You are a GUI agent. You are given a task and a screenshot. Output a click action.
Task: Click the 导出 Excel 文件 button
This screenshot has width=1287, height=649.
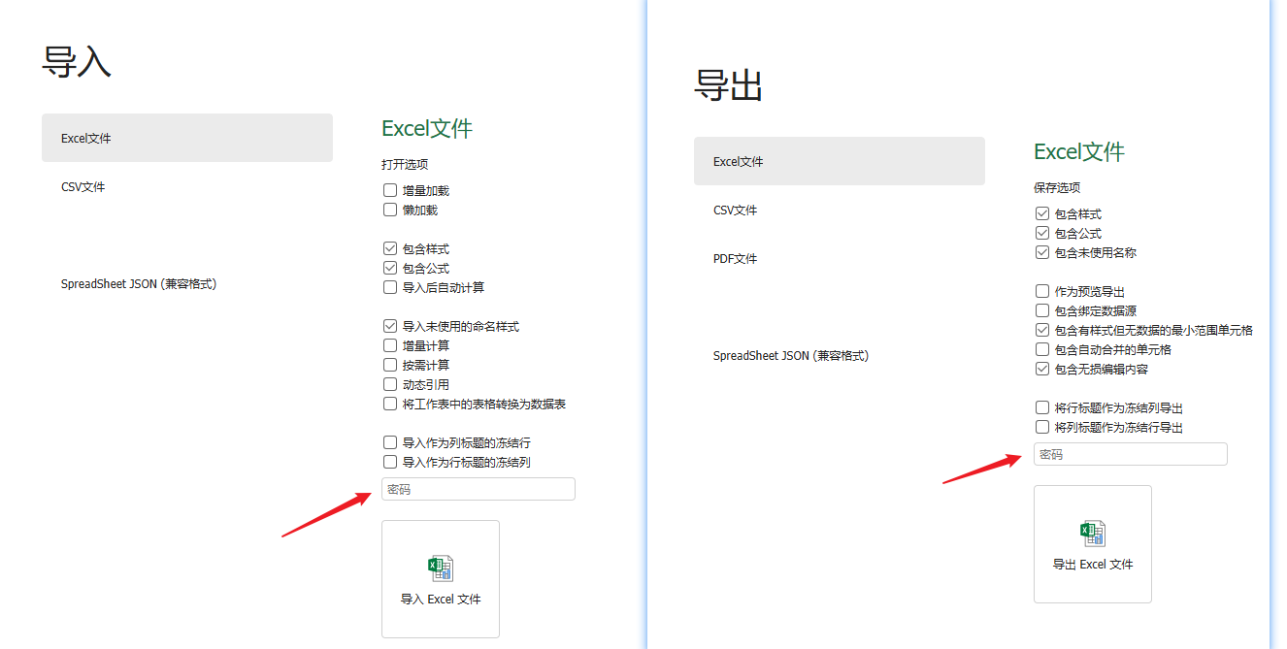1093,544
